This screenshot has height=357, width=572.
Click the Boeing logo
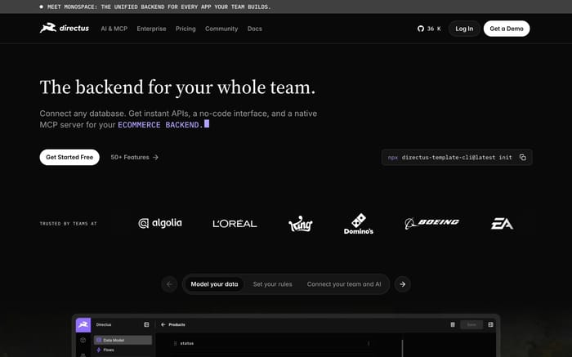432,223
